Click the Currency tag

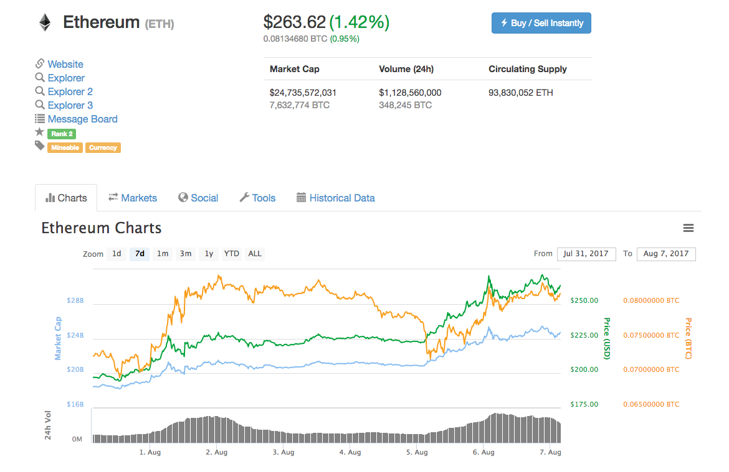coord(103,147)
